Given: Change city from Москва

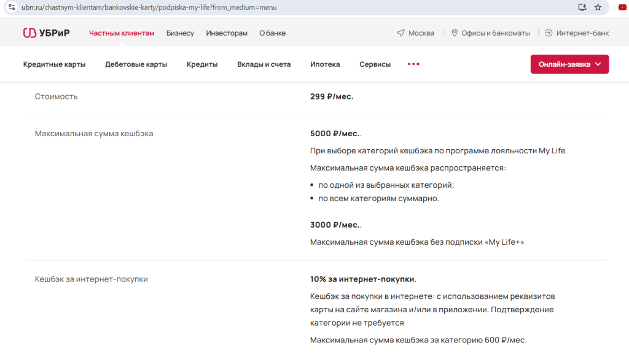Looking at the screenshot, I should [416, 33].
